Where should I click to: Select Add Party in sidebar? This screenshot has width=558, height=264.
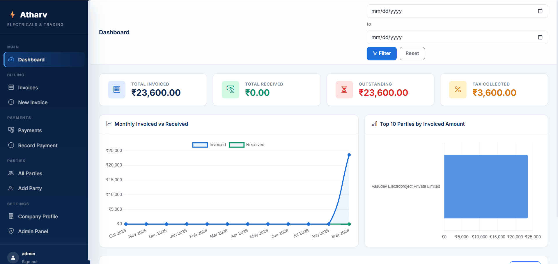pyautogui.click(x=44, y=188)
